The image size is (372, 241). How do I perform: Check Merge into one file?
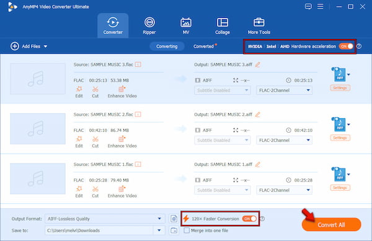[187, 230]
